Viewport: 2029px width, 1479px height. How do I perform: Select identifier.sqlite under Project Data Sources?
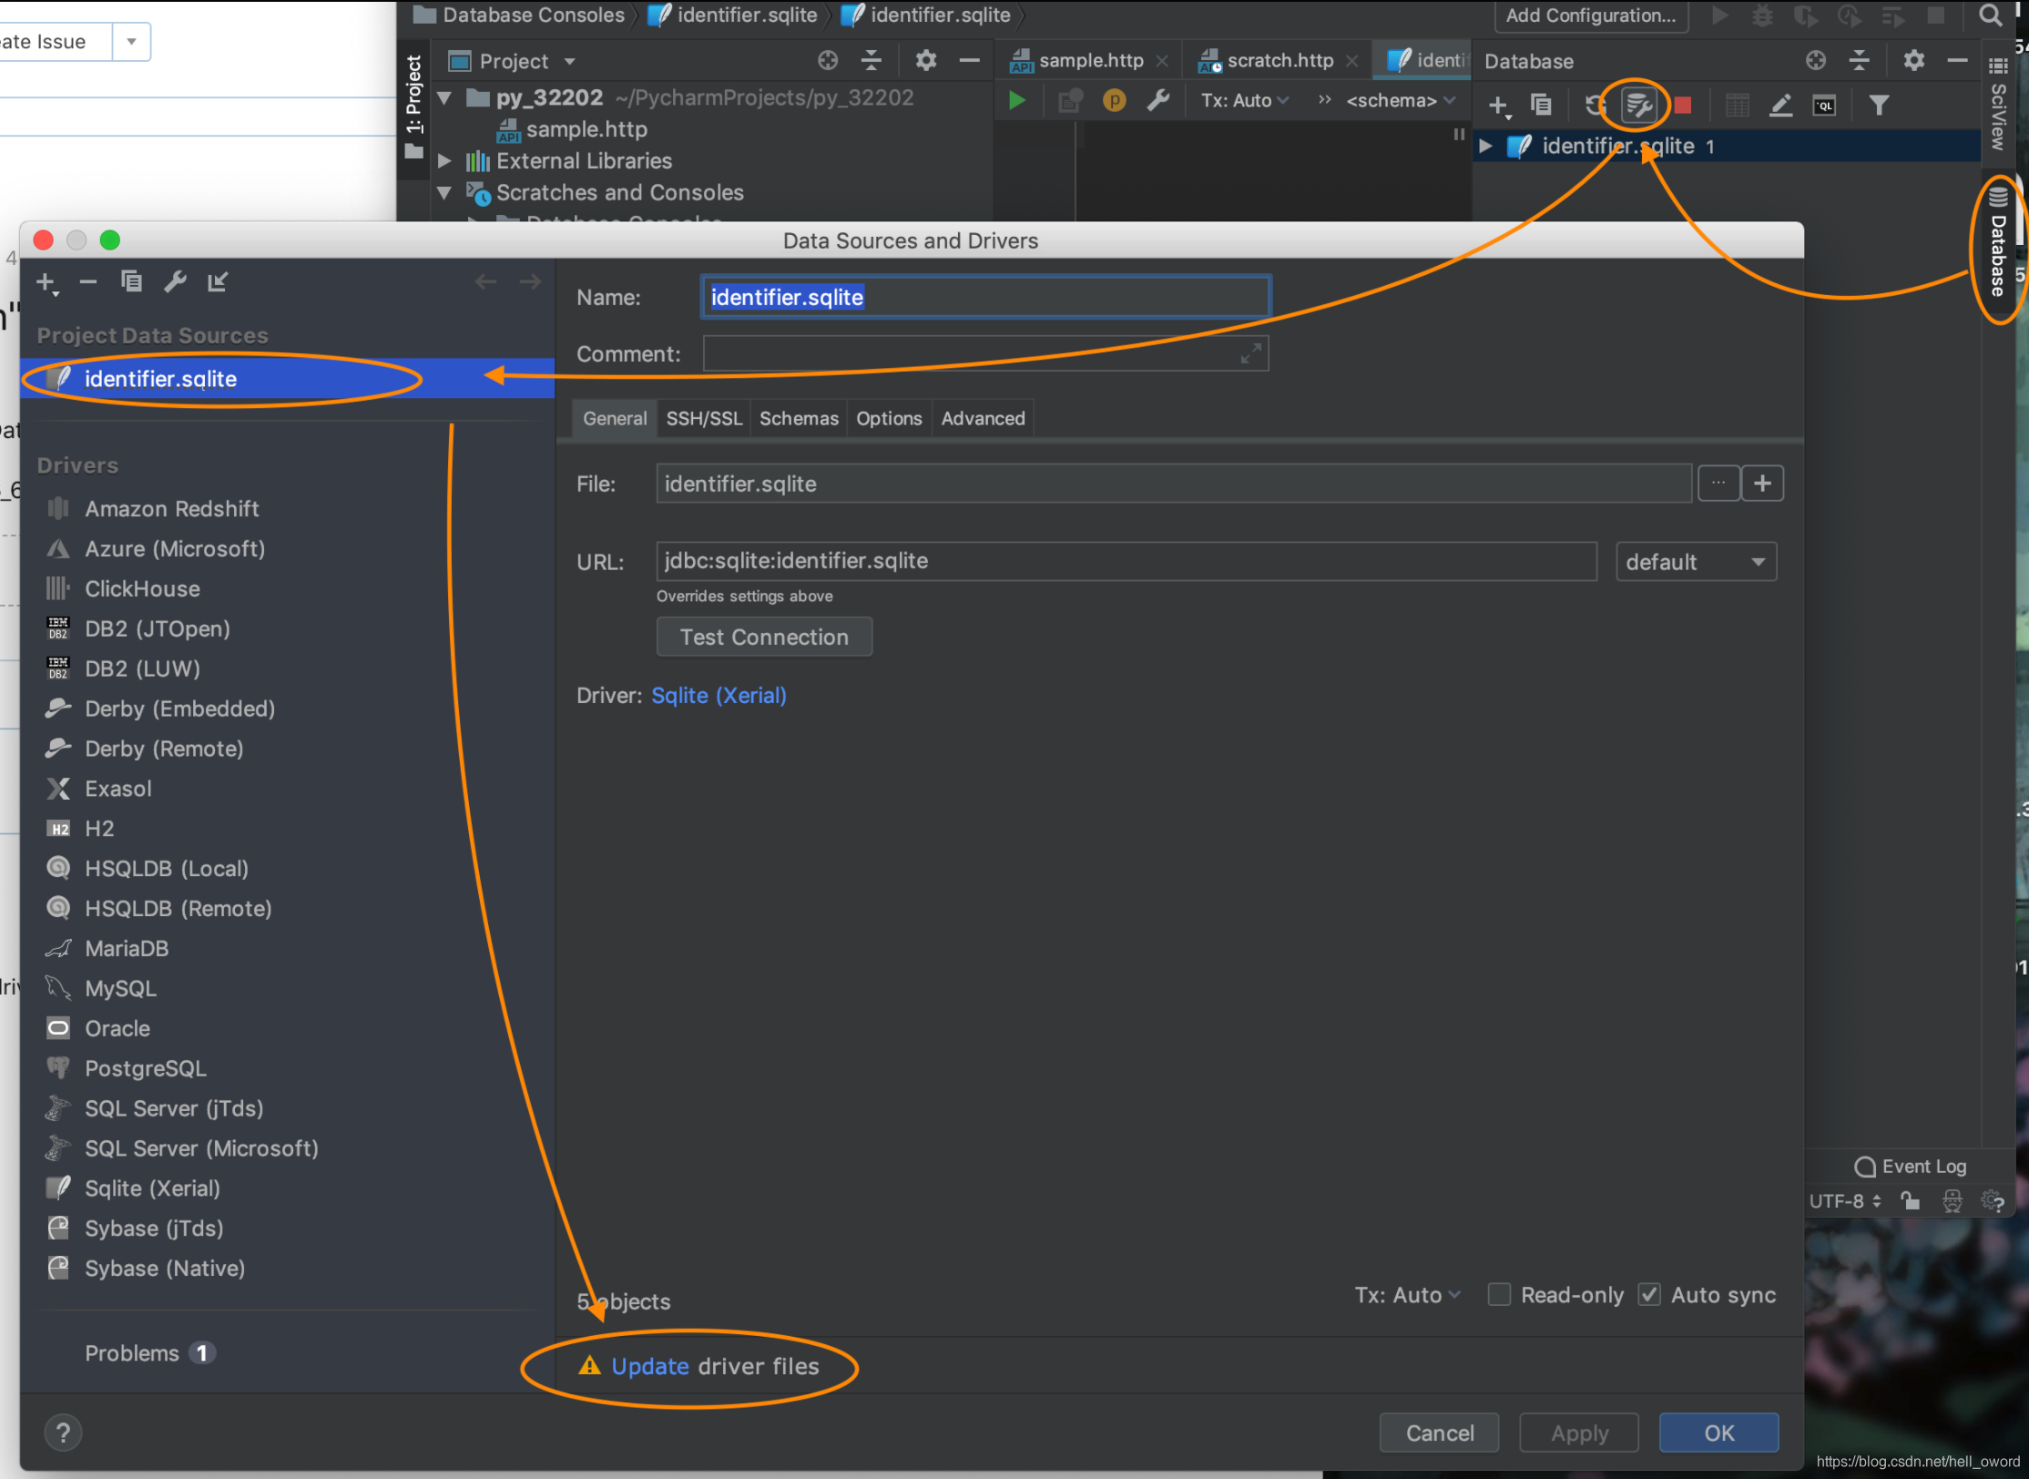tap(287, 379)
